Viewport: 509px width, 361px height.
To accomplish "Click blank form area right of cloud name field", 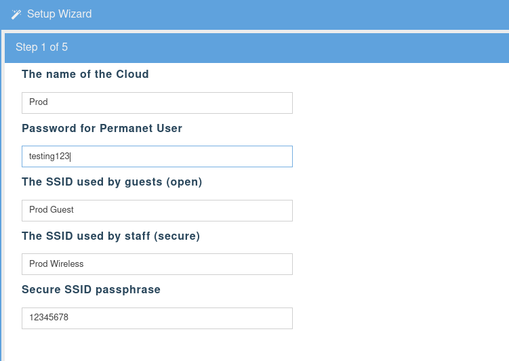I will point(400,103).
